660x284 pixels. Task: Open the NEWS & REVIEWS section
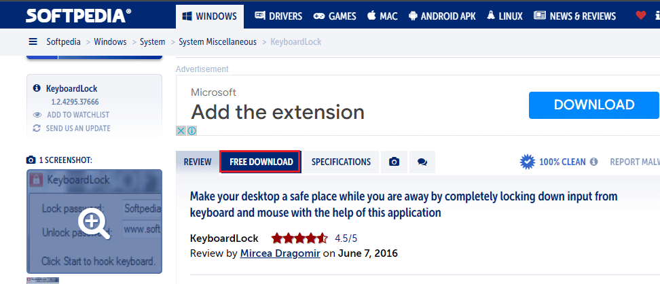[574, 16]
